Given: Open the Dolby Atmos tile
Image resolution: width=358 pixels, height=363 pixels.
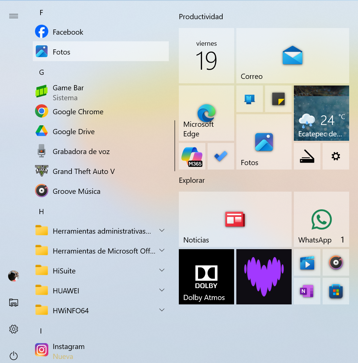Looking at the screenshot, I should (x=206, y=277).
